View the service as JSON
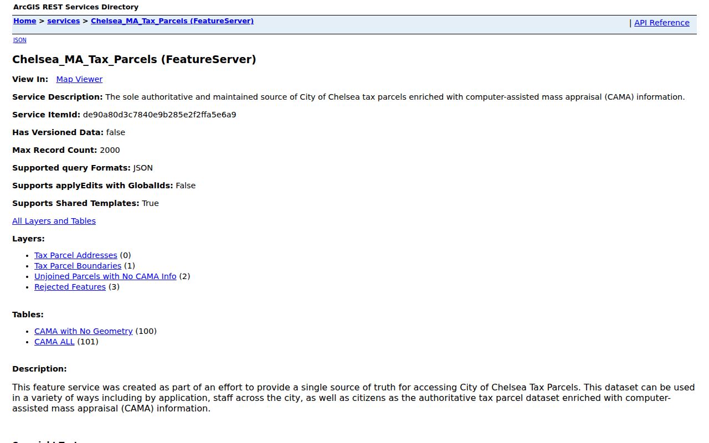709x443 pixels. coord(20,40)
